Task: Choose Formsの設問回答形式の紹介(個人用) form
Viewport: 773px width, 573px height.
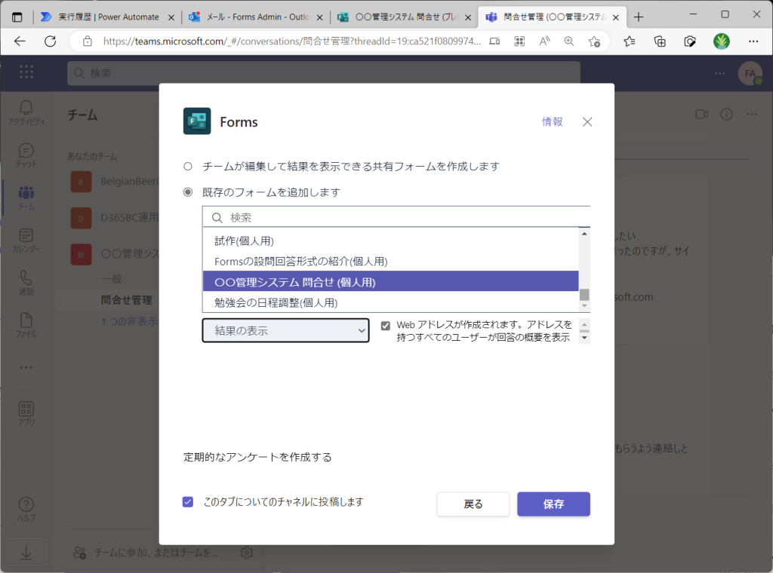Action: [390, 262]
